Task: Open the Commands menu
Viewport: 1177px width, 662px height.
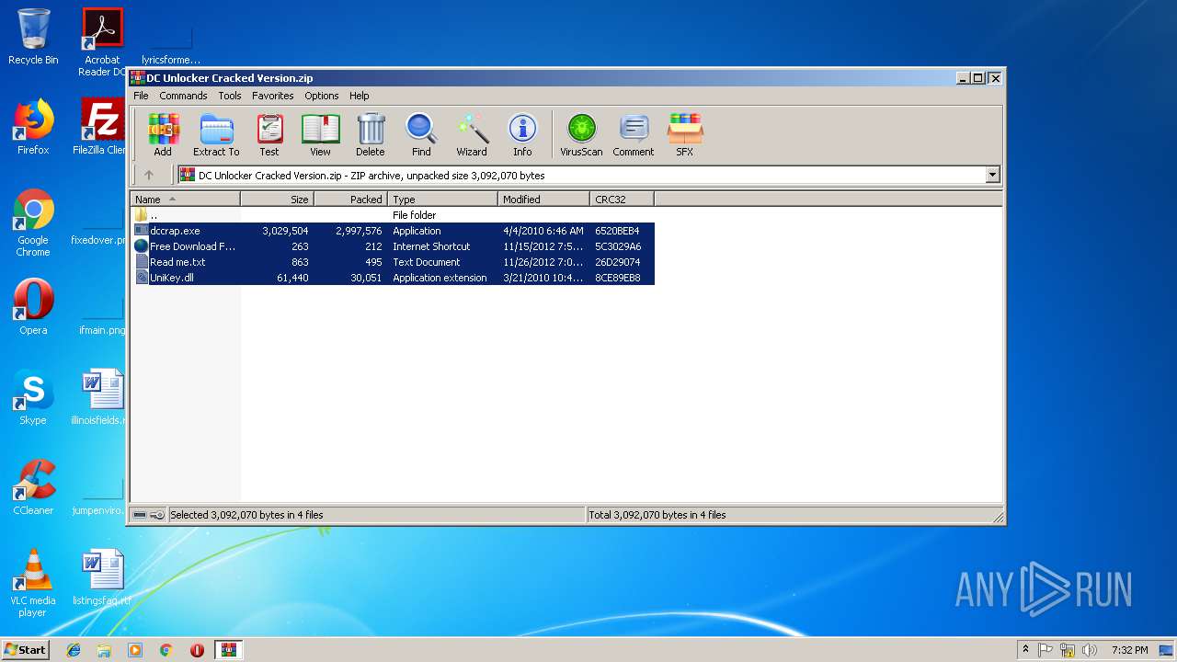Action: point(183,96)
